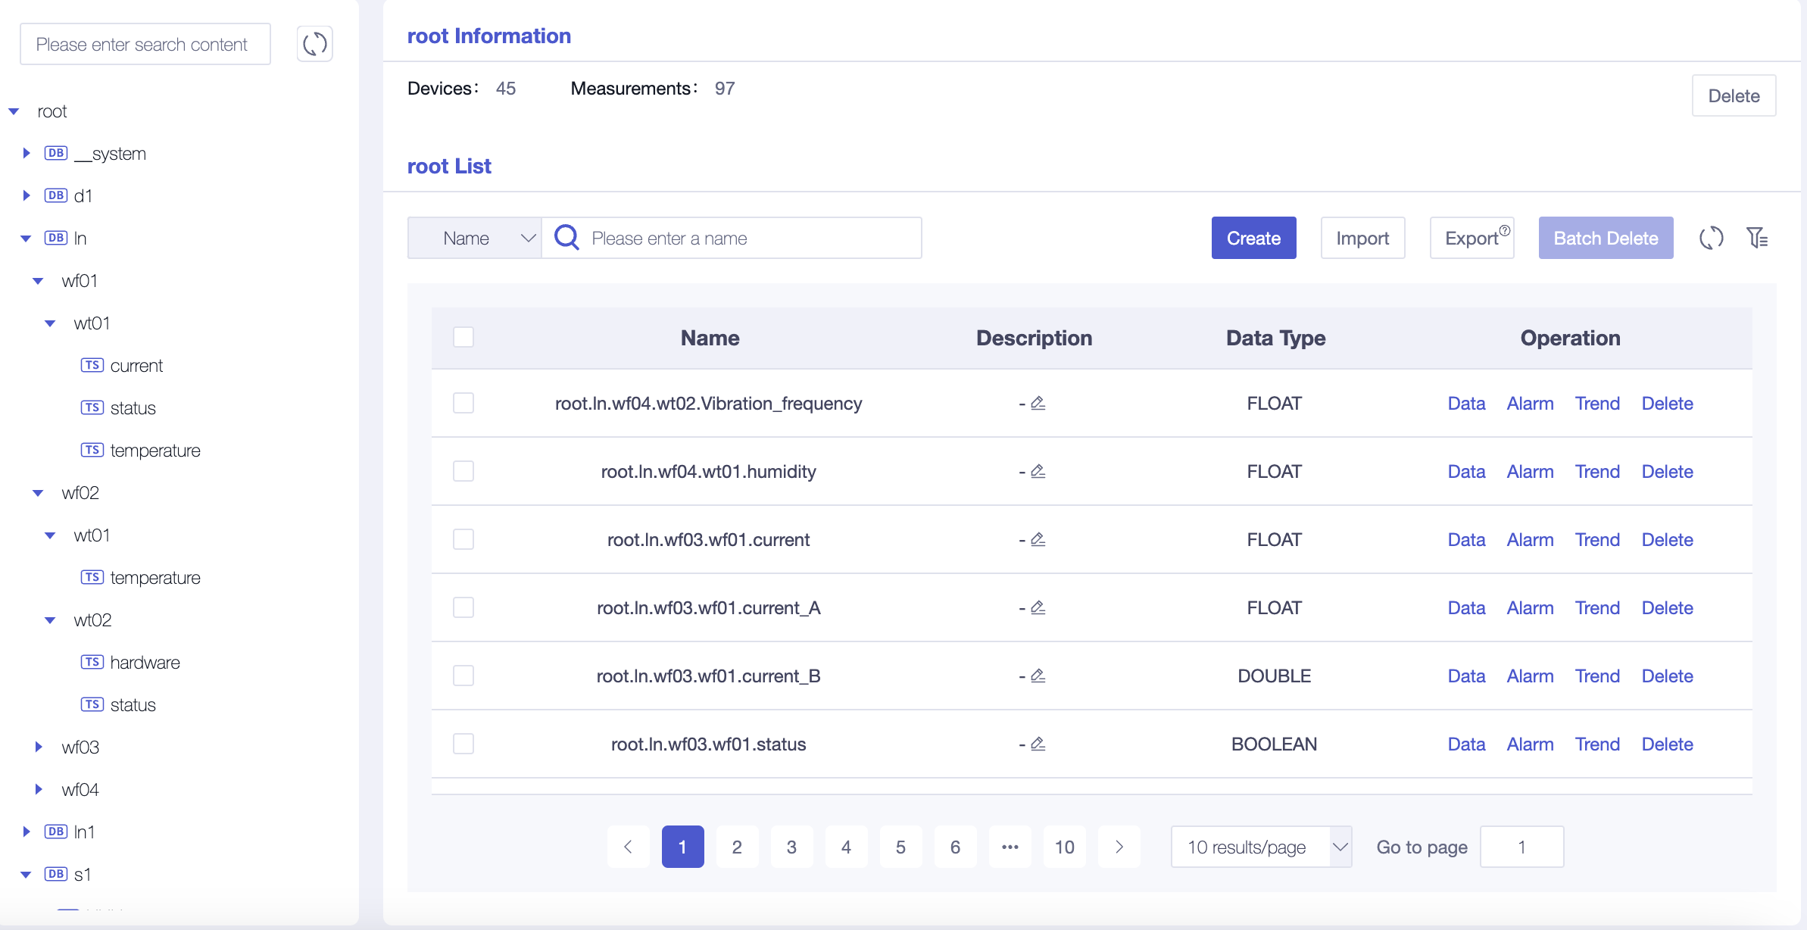Expand the d1 database node
The width and height of the screenshot is (1807, 930).
[27, 195]
